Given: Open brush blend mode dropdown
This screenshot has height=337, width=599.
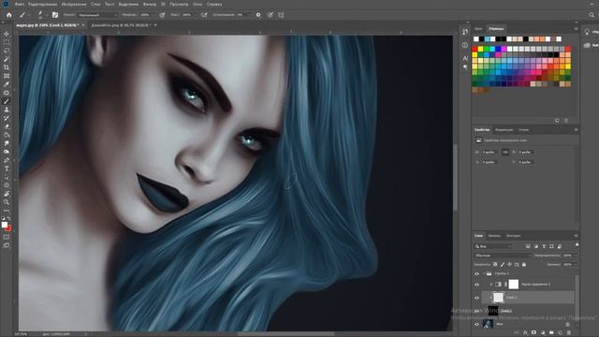Looking at the screenshot, I should coord(97,15).
